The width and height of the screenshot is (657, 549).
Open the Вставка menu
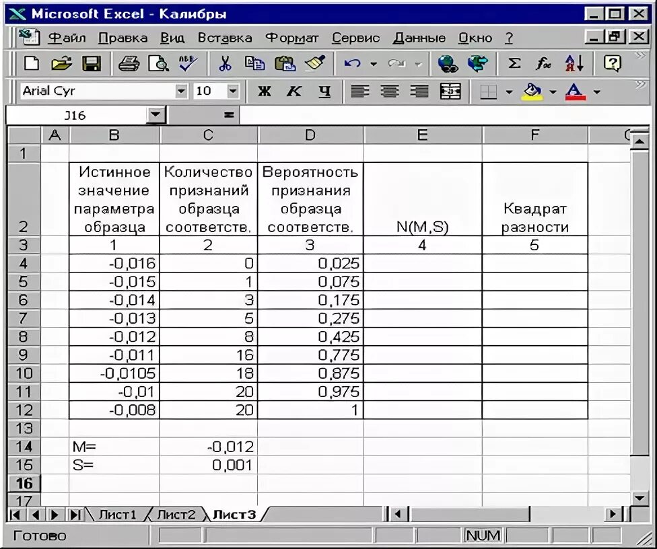[x=225, y=38]
